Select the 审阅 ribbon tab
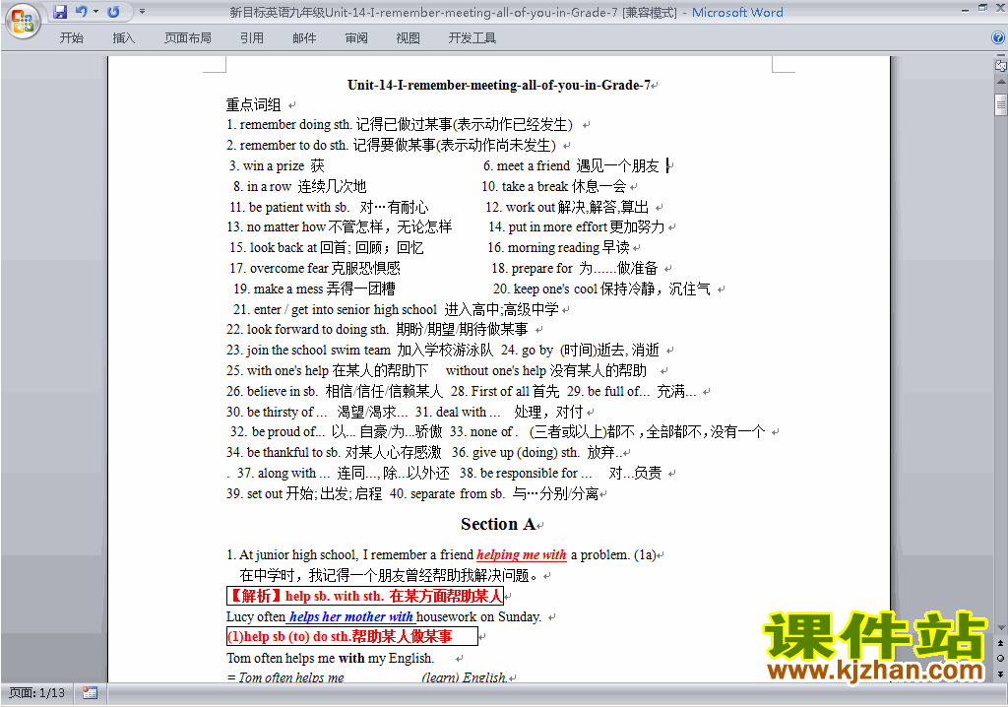Screen dimensions: 1008x707 [x=356, y=38]
